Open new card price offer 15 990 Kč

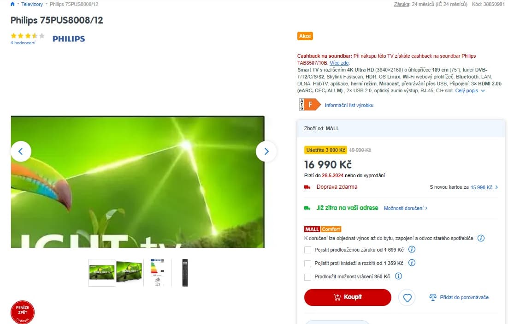point(484,187)
